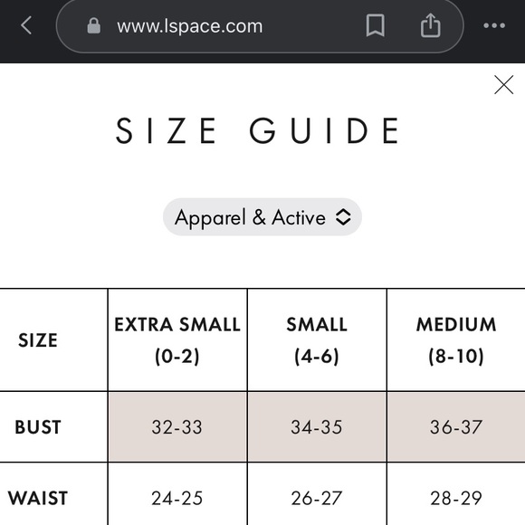Screen dimensions: 525x525
Task: Tap the lock security icon
Action: (94, 25)
